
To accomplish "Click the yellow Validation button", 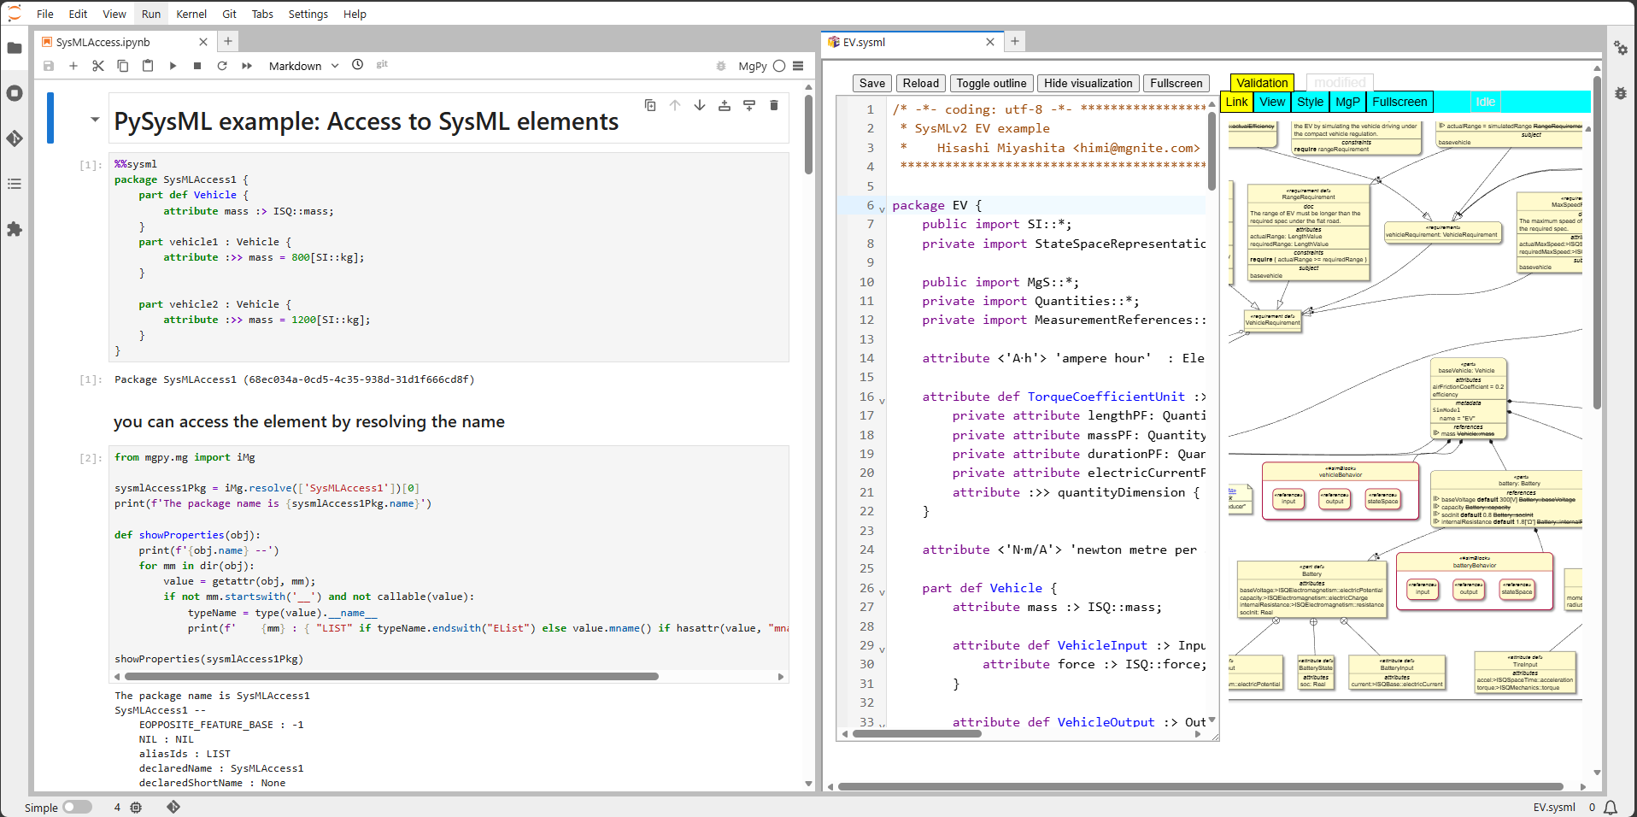I will (x=1261, y=83).
